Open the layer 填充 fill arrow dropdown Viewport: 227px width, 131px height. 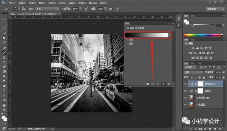pos(224,78)
